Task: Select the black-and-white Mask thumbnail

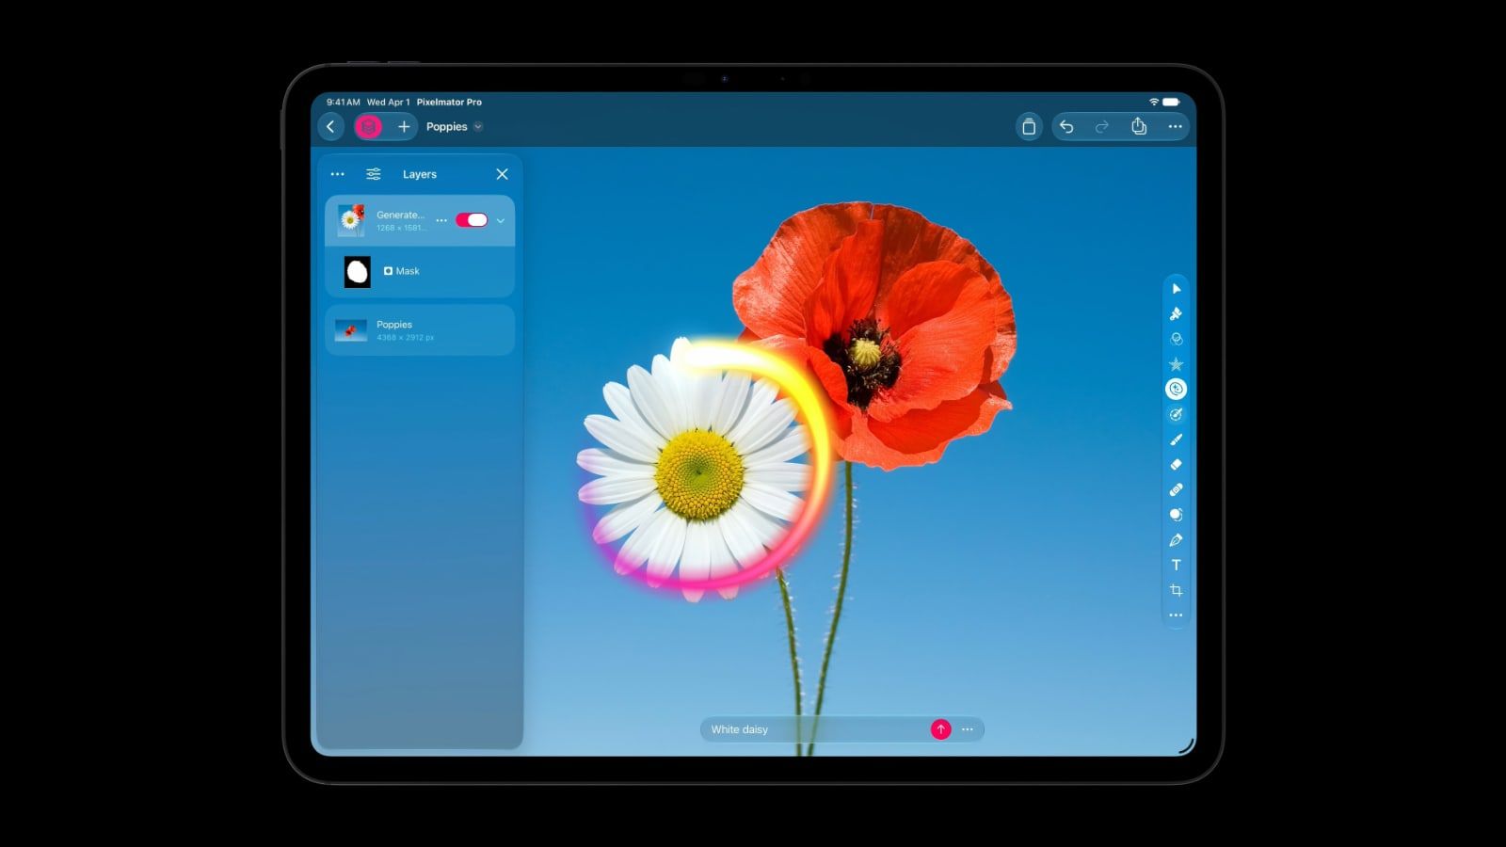Action: coord(358,272)
